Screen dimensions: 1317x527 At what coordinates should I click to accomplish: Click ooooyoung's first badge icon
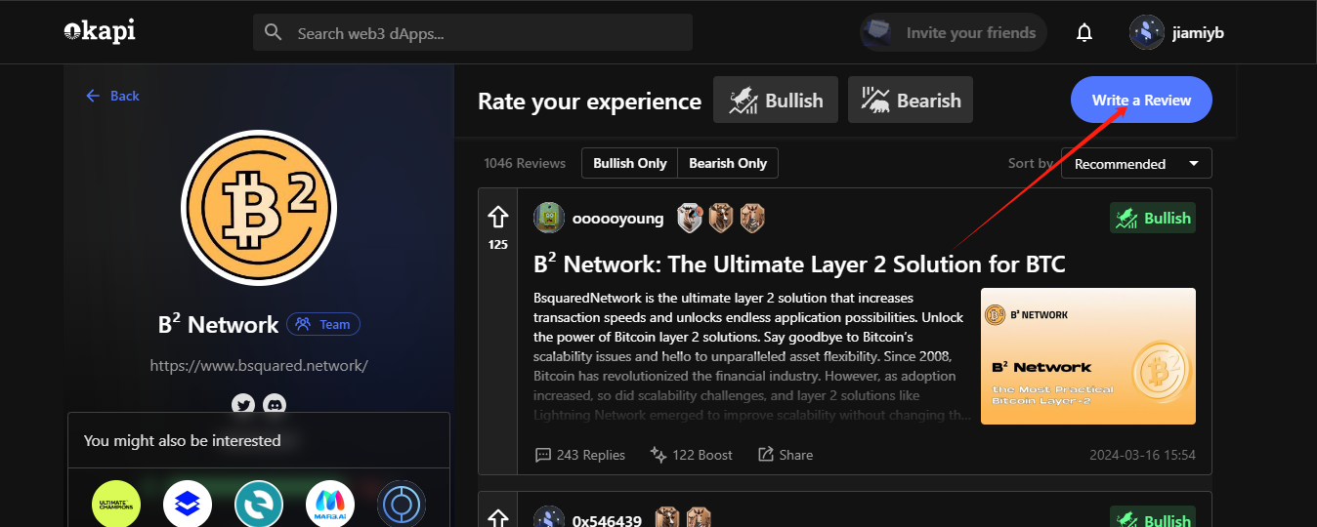click(692, 218)
